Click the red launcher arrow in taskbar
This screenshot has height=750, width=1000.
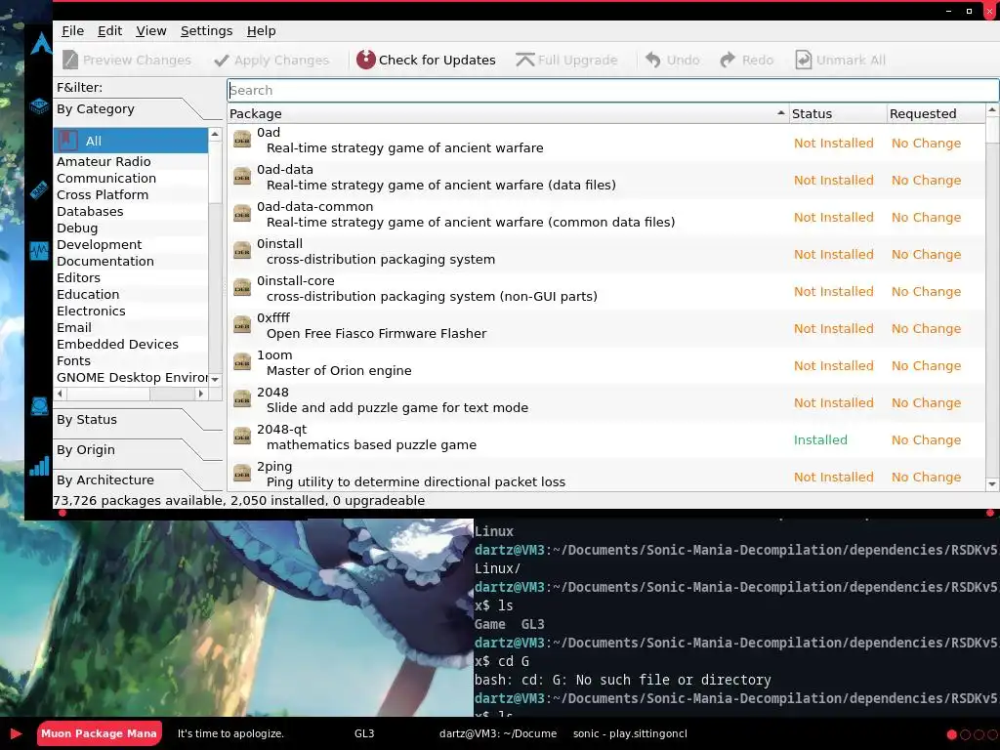click(16, 733)
